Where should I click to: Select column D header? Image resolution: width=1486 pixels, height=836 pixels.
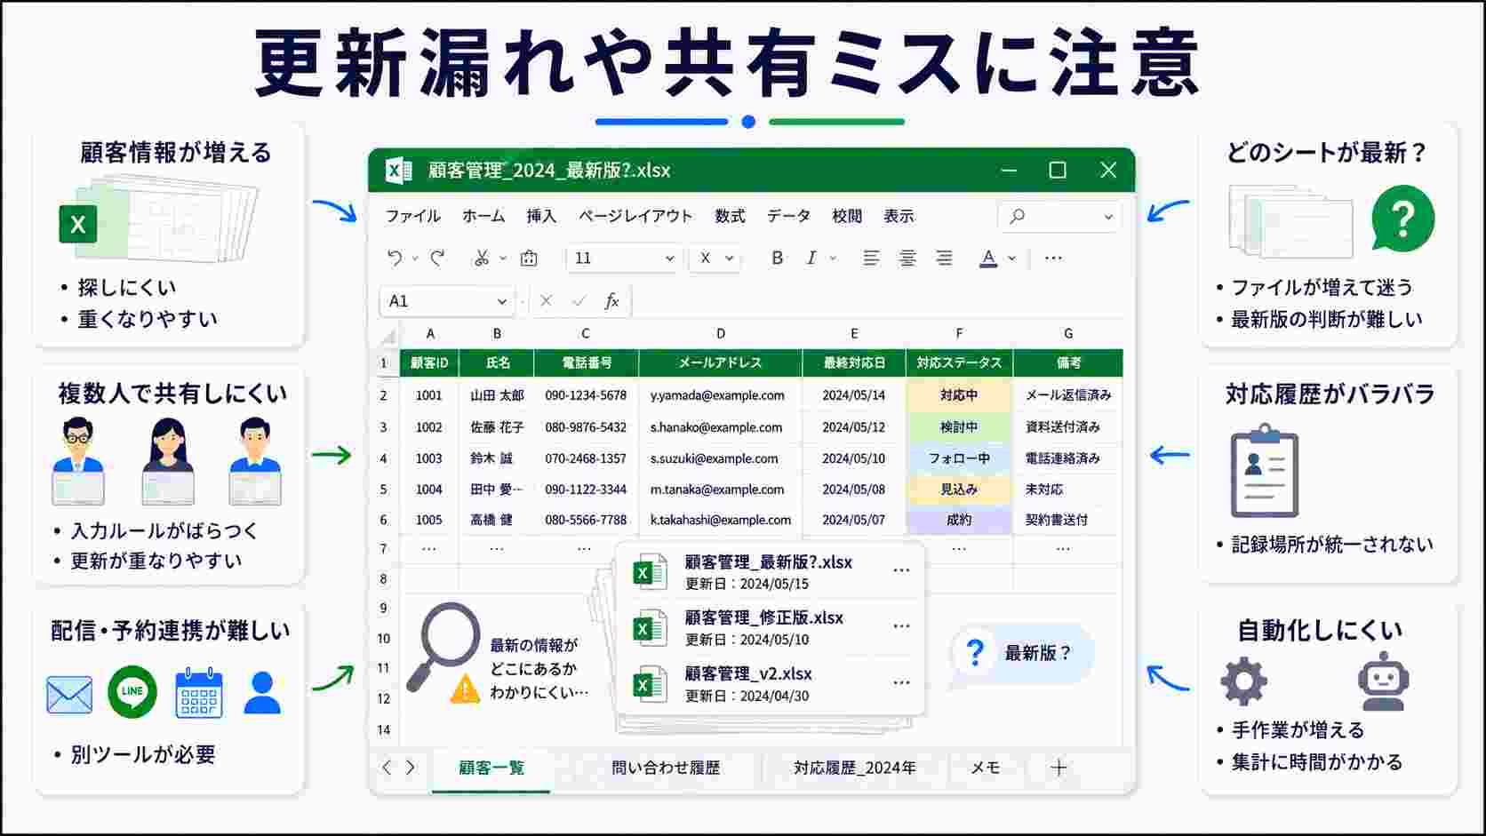[x=720, y=333]
